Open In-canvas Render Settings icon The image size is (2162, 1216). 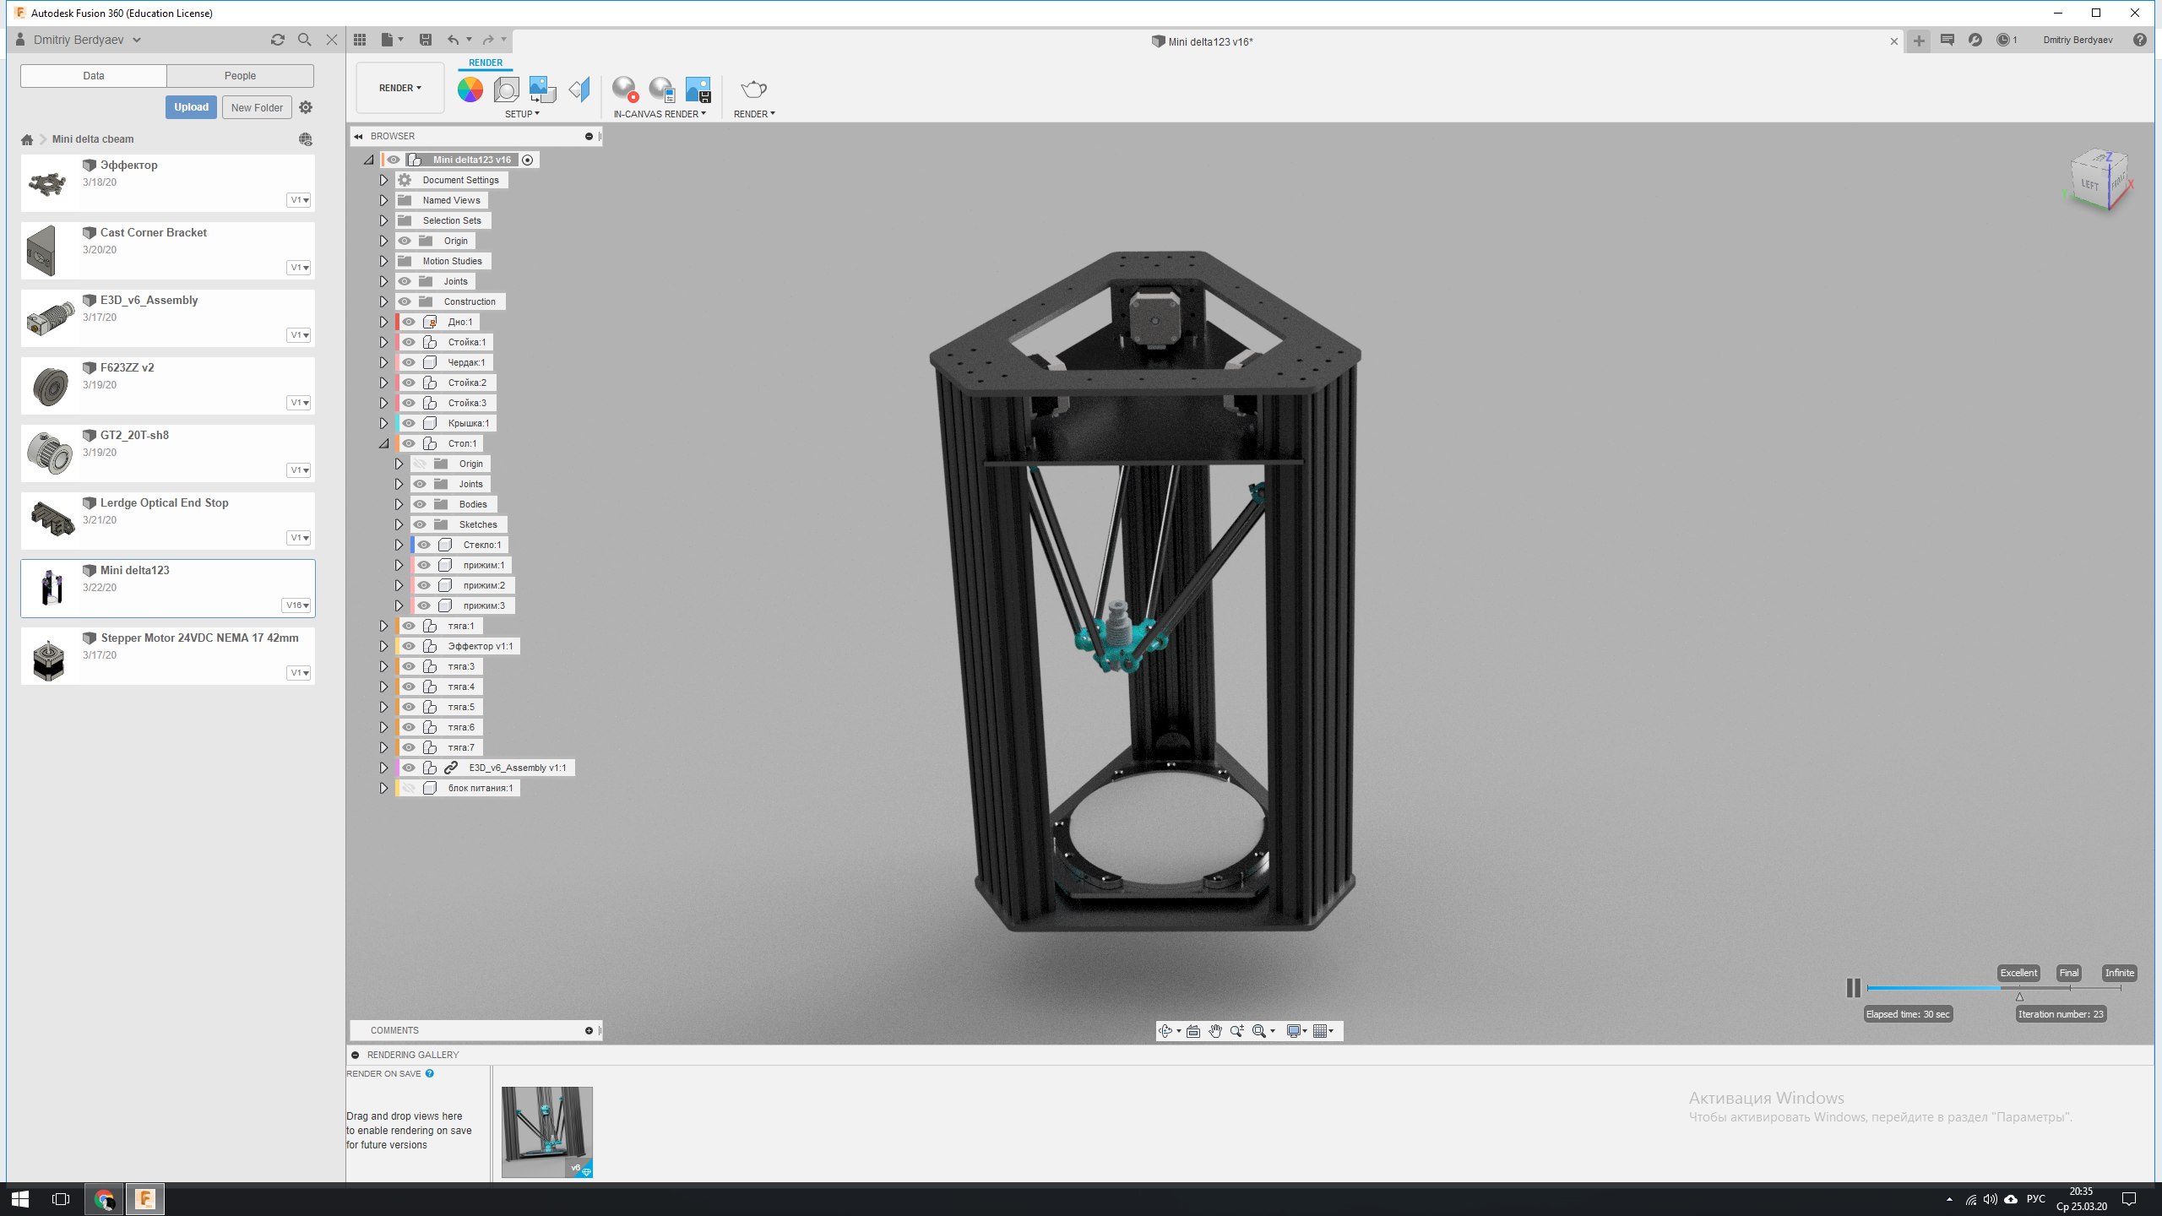(661, 89)
